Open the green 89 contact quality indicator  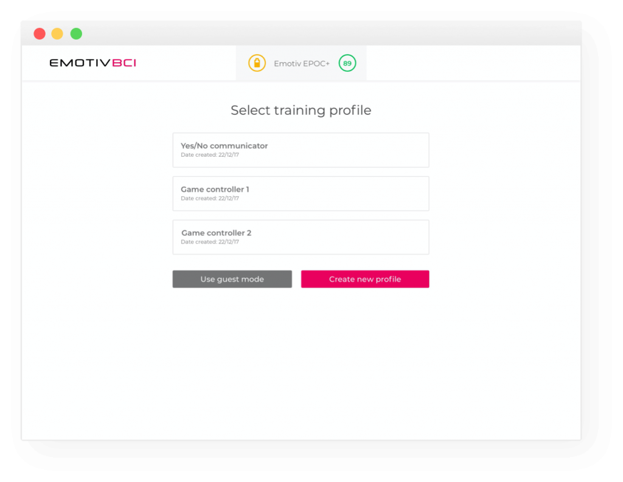tap(347, 63)
